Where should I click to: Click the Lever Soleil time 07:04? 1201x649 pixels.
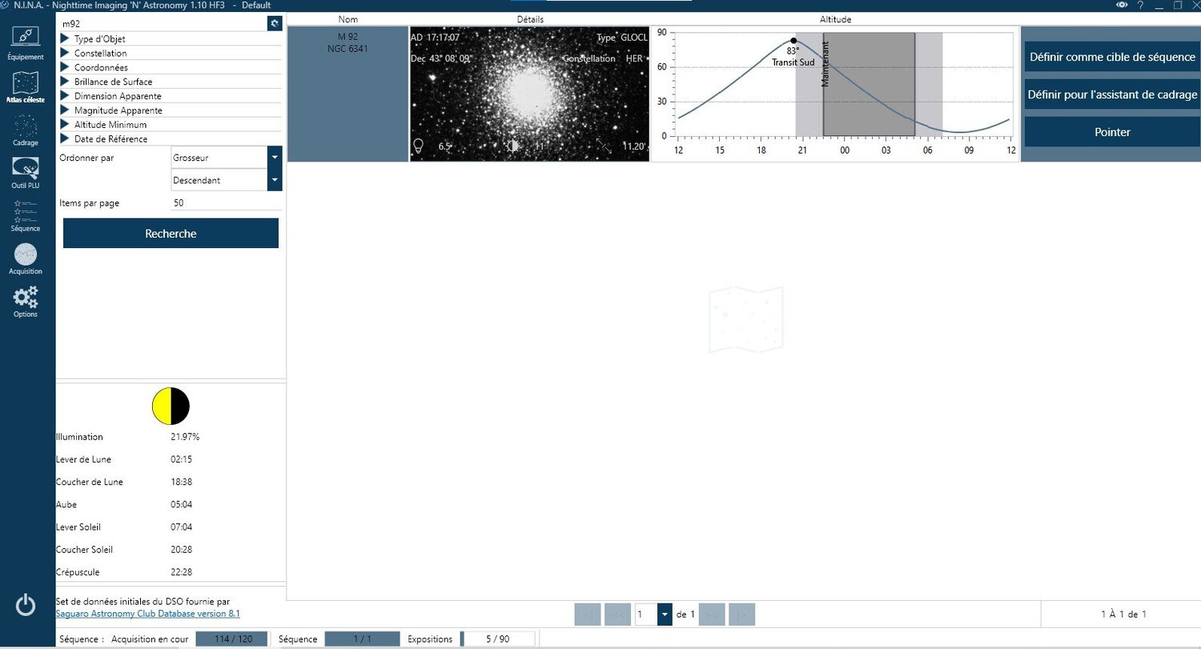pyautogui.click(x=181, y=527)
